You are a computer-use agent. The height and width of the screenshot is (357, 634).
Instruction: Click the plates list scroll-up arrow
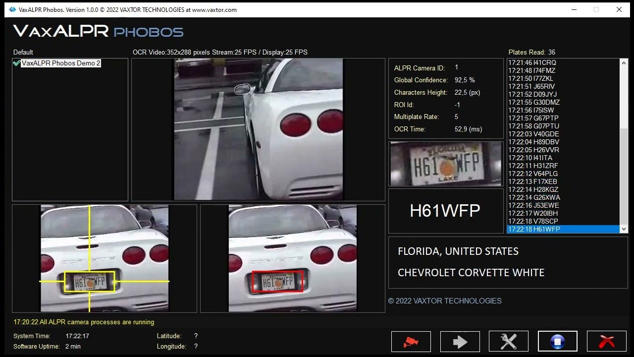(624, 63)
